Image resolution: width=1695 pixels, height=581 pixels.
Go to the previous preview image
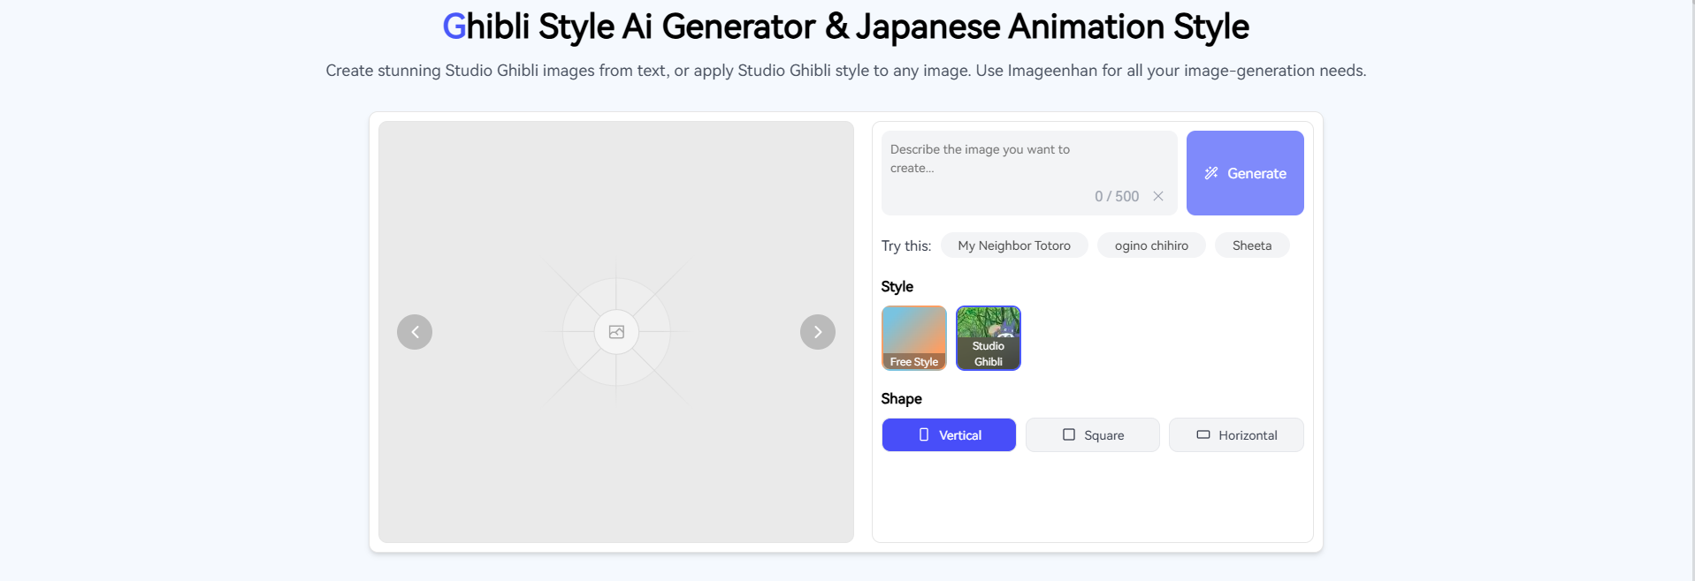(415, 332)
